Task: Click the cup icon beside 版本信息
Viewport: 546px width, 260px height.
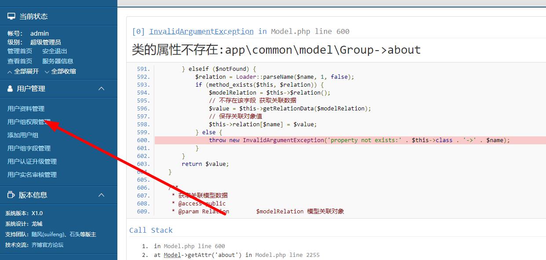Action: [x=11, y=195]
